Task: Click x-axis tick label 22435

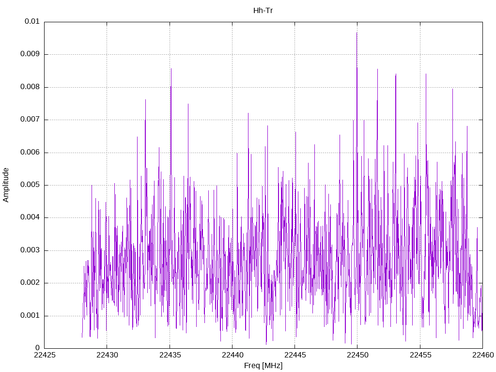Action: point(170,355)
